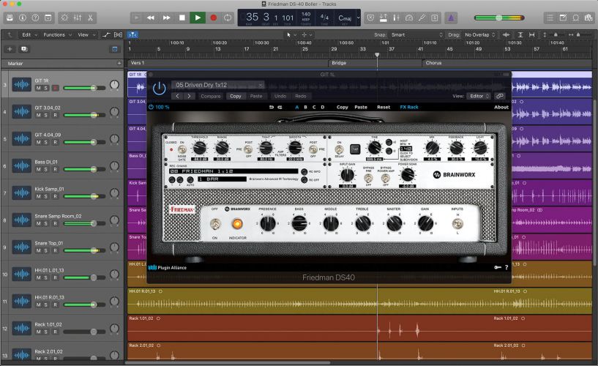This screenshot has height=366, width=598.
Task: Flip the amp ON/OFF power switch
Action: pyautogui.click(x=215, y=224)
